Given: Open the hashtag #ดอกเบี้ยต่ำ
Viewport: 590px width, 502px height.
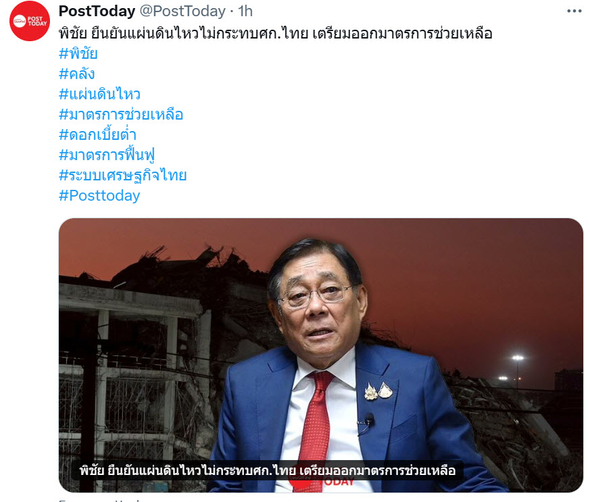Looking at the screenshot, I should tap(98, 134).
